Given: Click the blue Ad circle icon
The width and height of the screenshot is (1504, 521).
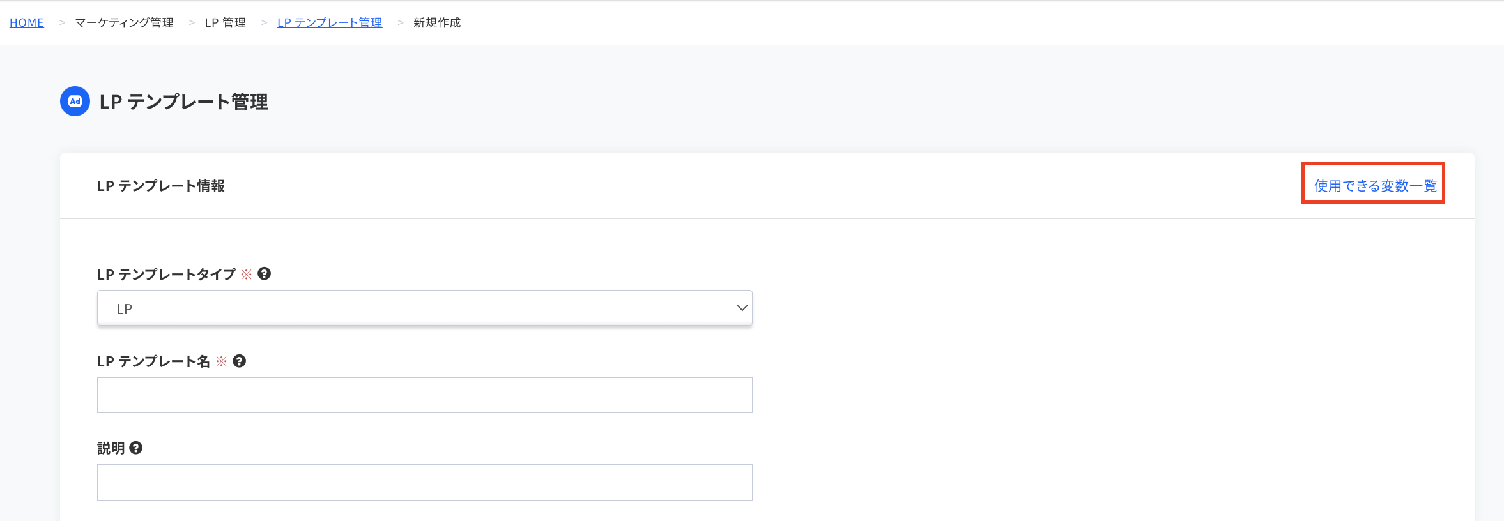Looking at the screenshot, I should (x=75, y=102).
